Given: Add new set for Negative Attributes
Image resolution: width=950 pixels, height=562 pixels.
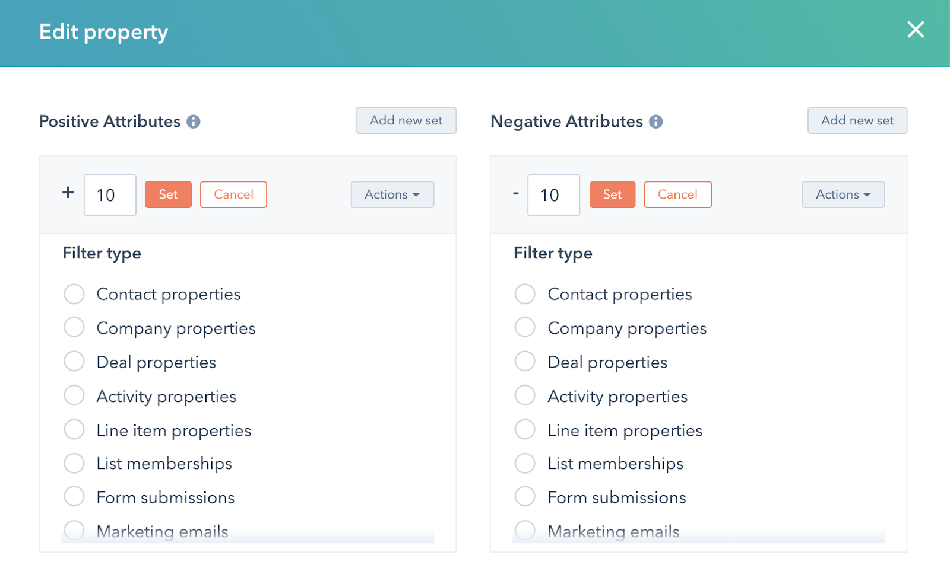Looking at the screenshot, I should (857, 120).
